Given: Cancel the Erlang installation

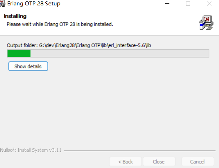Looking at the screenshot, I should click(198, 162).
